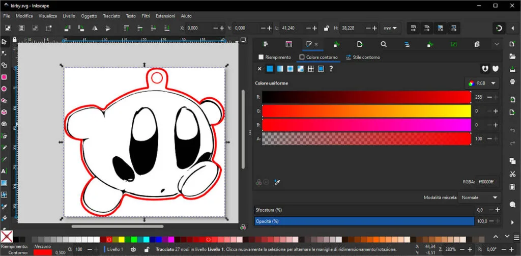This screenshot has width=521, height=256.
Task: Rotate selection 90° counter-clockwise
Action: coord(68,29)
